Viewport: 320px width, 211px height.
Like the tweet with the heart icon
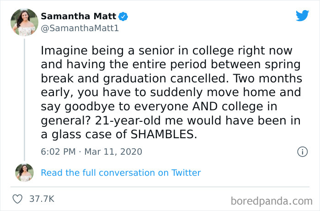(17, 199)
